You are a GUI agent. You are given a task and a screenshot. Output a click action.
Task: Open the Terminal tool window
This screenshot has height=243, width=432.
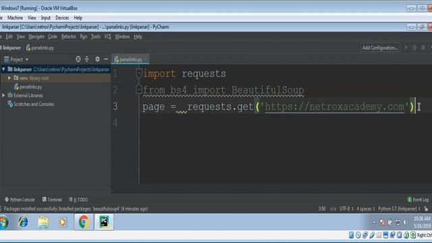click(x=52, y=200)
